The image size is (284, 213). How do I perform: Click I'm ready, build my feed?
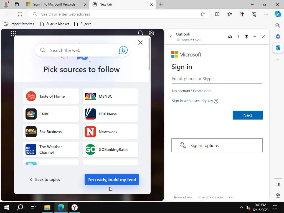112,179
